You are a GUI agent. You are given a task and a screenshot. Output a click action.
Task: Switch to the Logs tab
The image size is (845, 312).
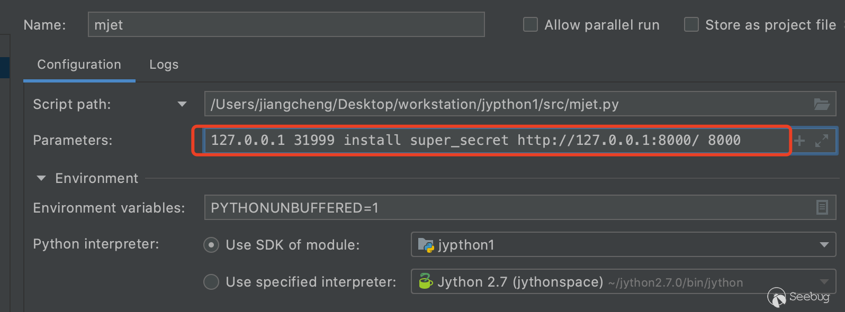(164, 65)
